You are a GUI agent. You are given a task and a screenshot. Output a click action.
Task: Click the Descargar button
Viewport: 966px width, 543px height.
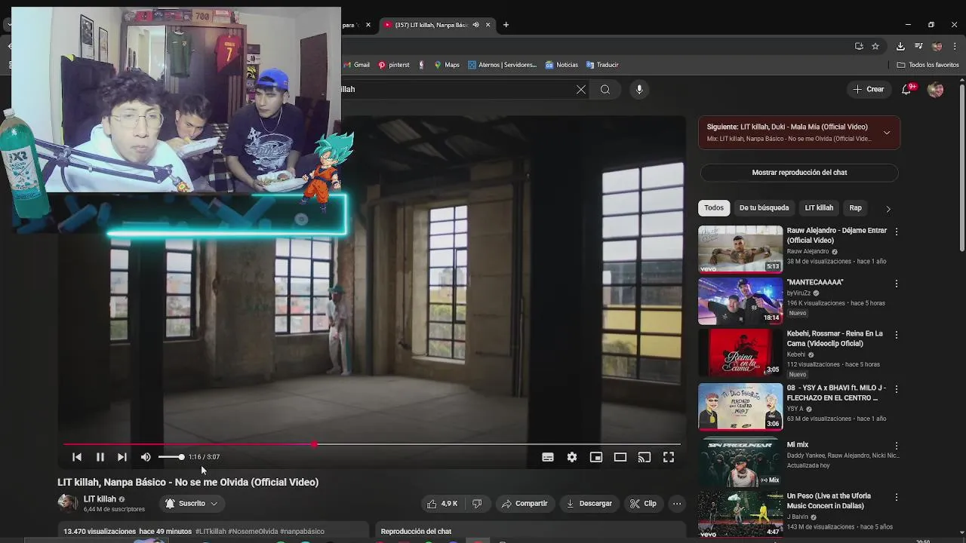589,504
